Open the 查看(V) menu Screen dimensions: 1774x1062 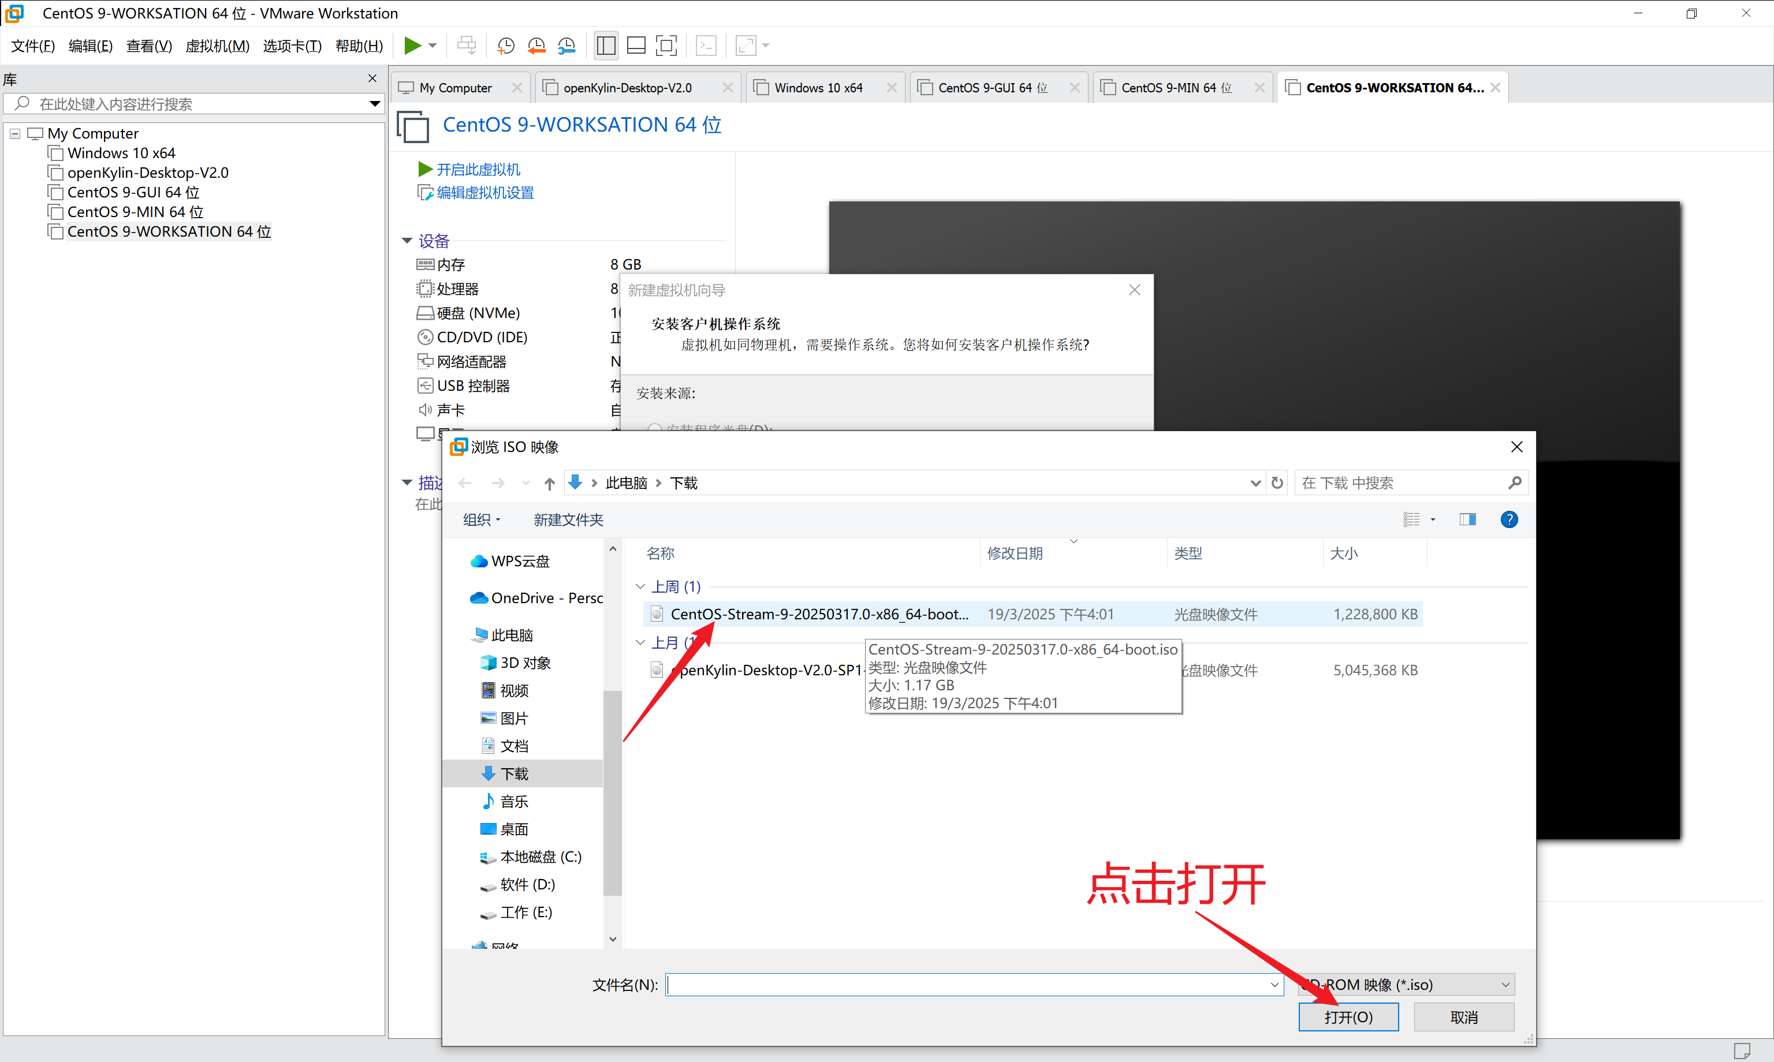[x=149, y=46]
